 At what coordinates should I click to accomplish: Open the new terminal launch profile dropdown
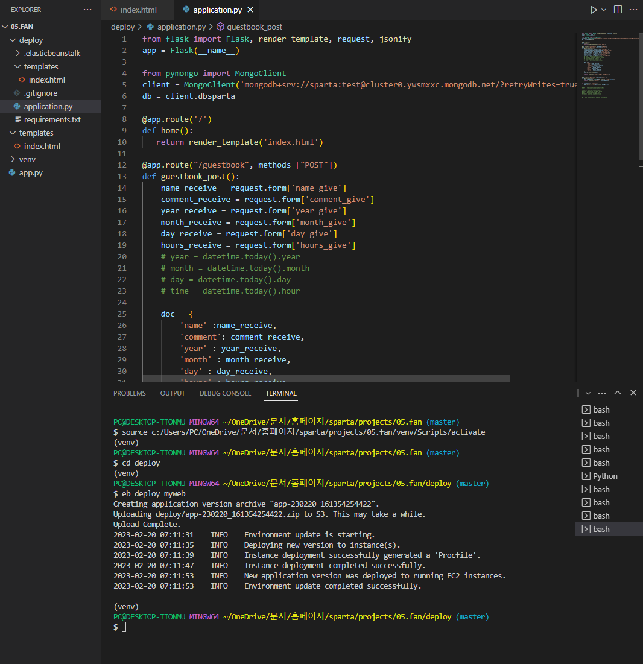click(x=588, y=393)
